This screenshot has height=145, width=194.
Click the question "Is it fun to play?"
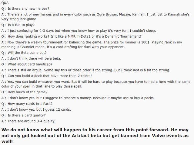[18, 25]
